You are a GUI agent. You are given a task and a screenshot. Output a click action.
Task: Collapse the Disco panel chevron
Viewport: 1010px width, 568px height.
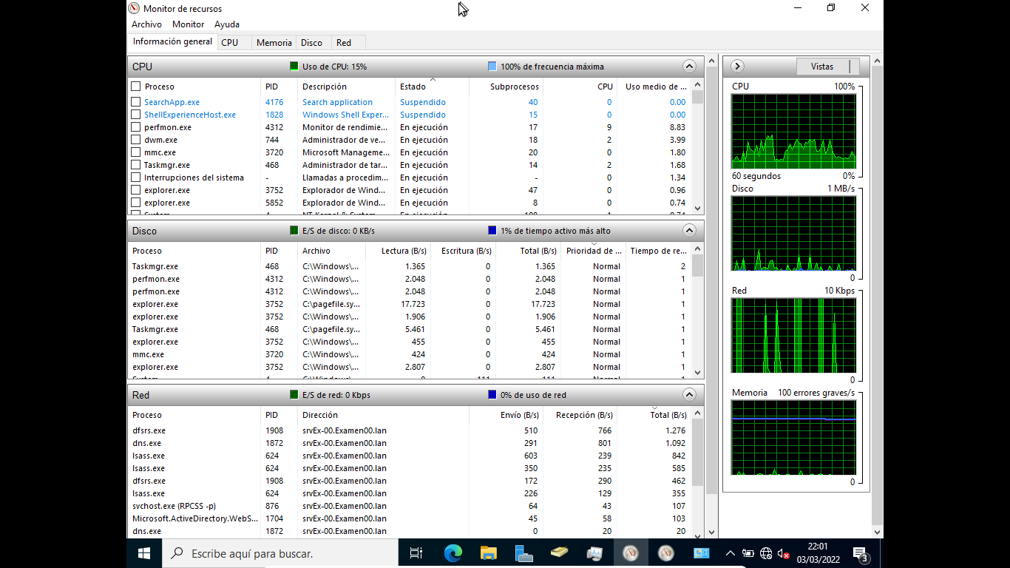688,230
